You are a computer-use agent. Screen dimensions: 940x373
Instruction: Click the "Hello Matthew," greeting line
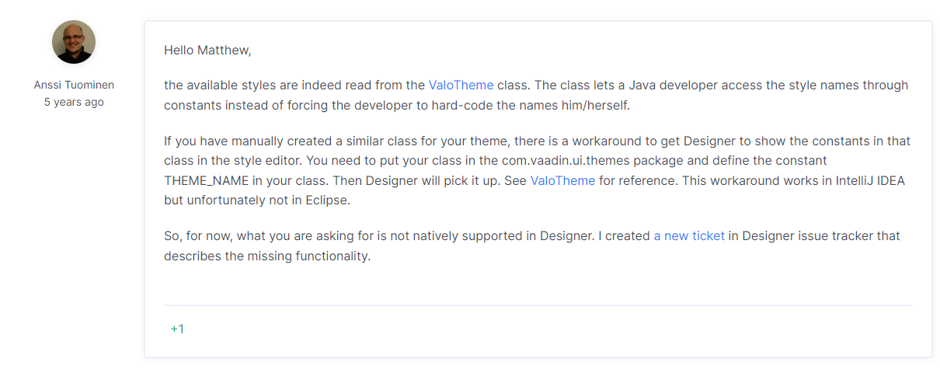[x=207, y=51]
